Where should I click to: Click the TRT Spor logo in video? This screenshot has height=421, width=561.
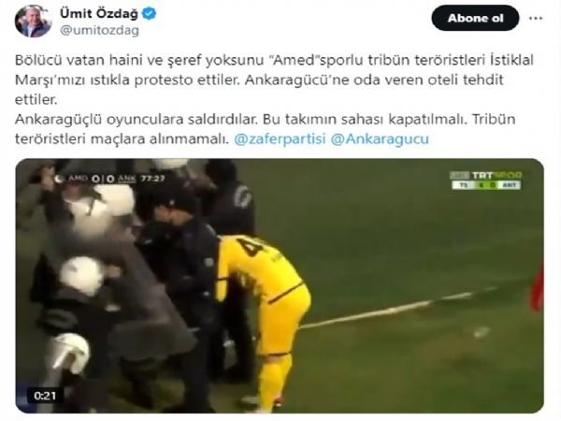coord(485,176)
